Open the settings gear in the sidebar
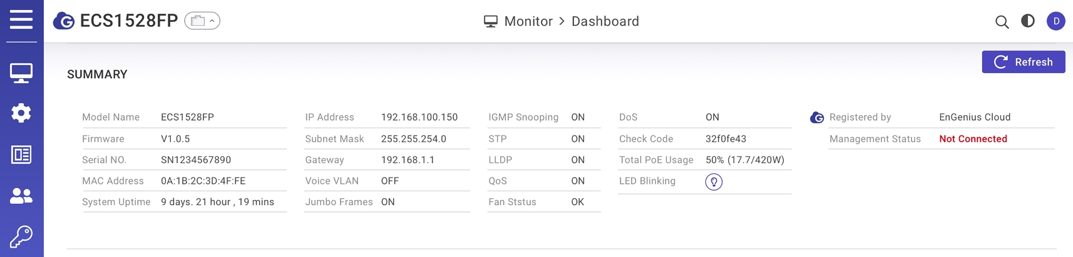Screen dimensions: 1073x257 (21, 113)
